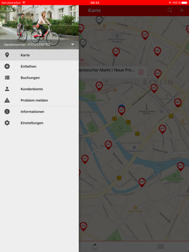The image size is (189, 252).
Task: Tap the plus icon in header
Action: (x=182, y=10)
